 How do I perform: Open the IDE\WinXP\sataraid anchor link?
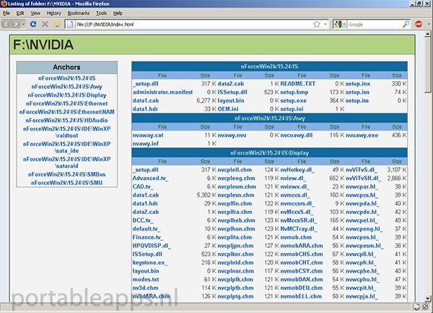67,163
